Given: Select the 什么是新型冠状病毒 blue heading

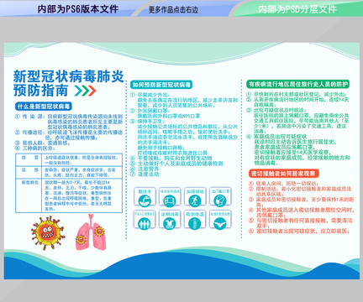Looking at the screenshot, I should coord(44,107).
